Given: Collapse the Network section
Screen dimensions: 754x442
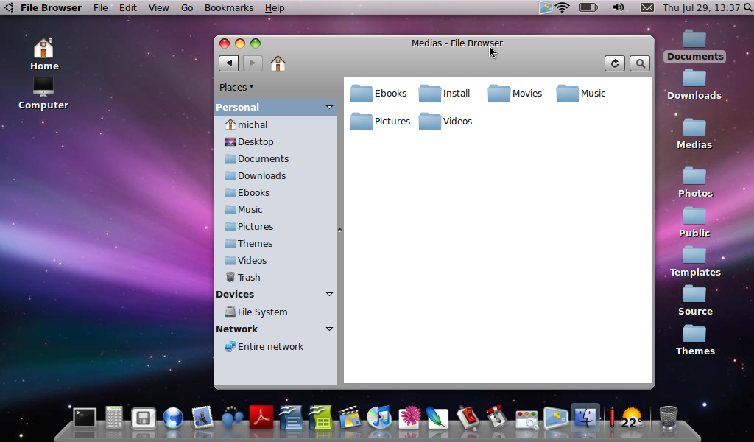Looking at the screenshot, I should (329, 329).
